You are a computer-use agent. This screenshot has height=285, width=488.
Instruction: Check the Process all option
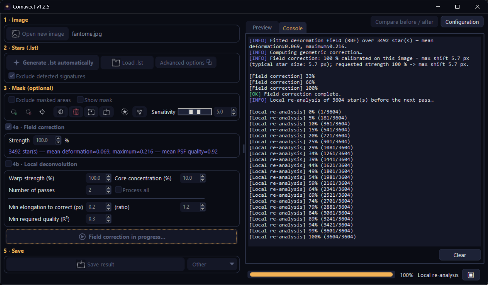[x=119, y=190]
